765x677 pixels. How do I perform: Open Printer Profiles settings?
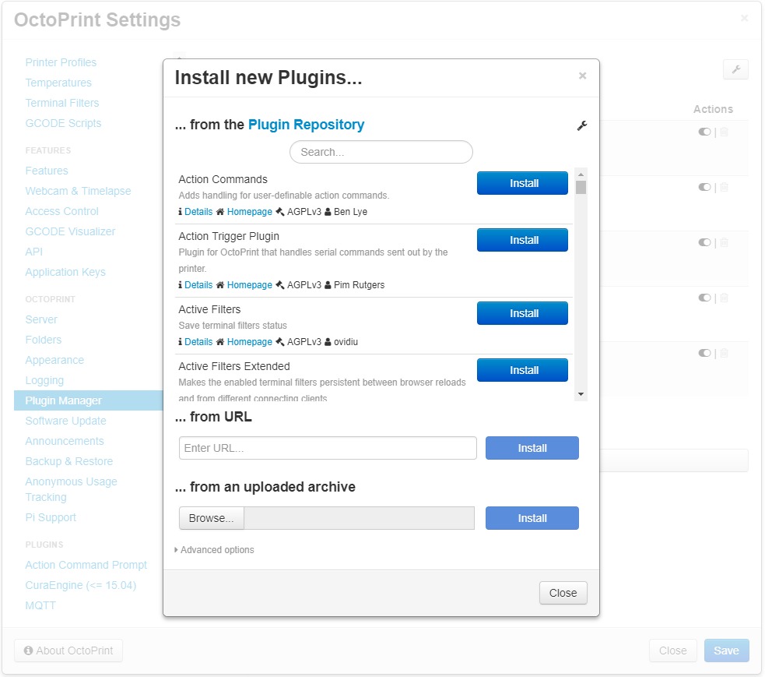61,62
